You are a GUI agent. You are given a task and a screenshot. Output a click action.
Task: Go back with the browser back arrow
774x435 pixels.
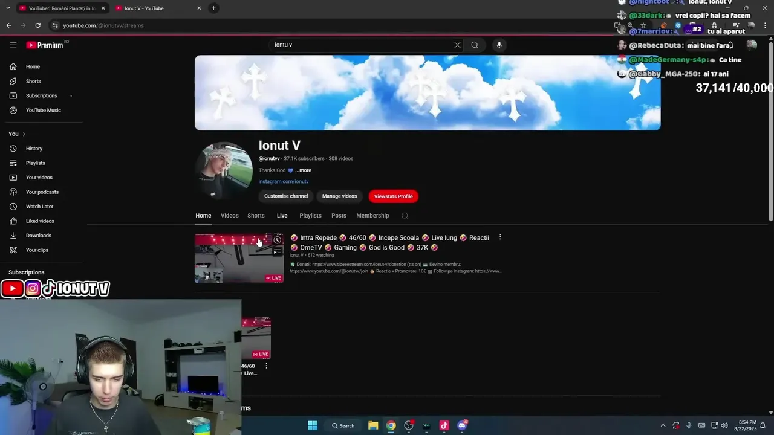pyautogui.click(x=8, y=25)
